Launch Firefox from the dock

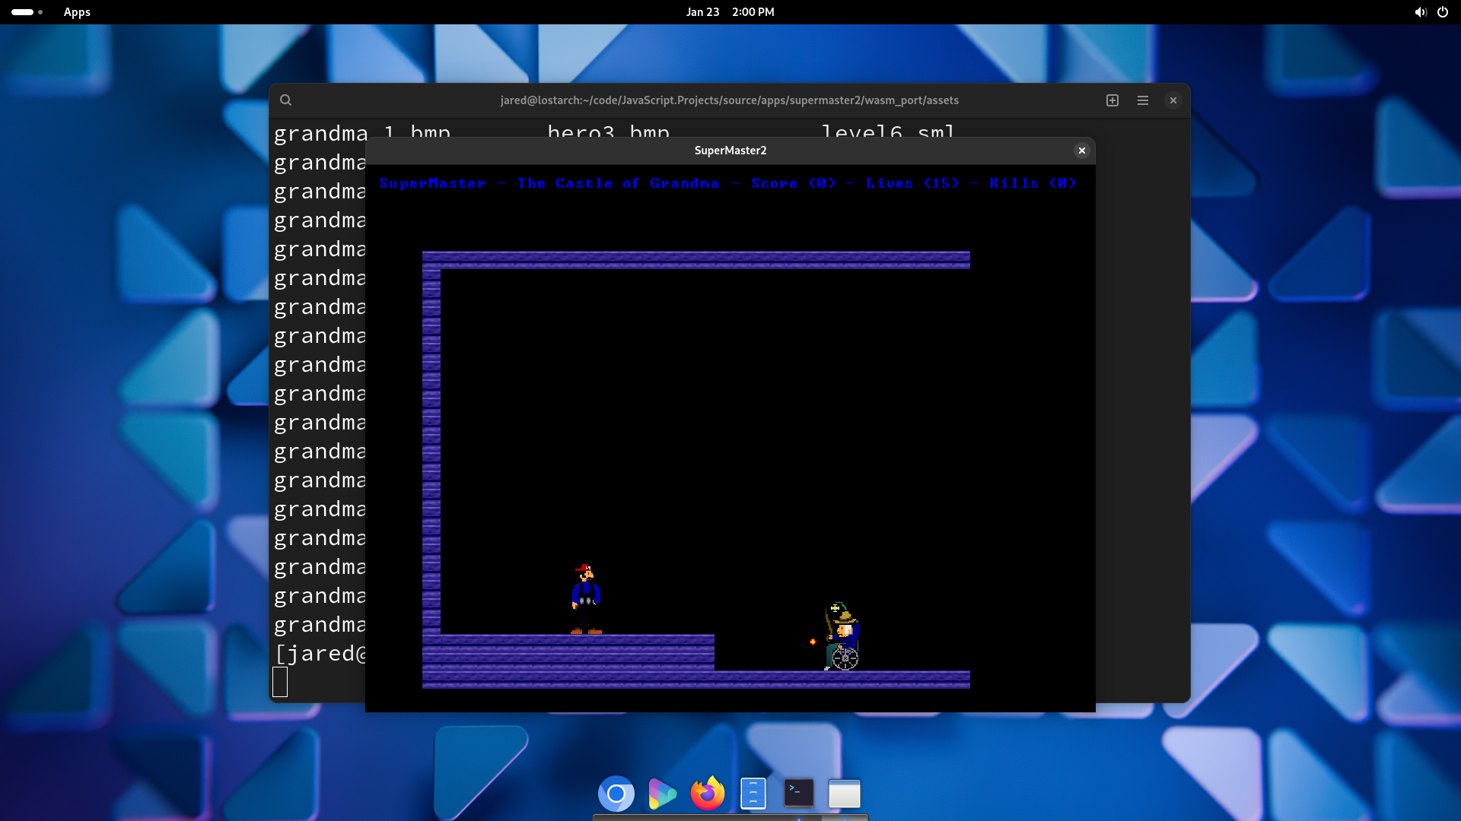coord(708,794)
